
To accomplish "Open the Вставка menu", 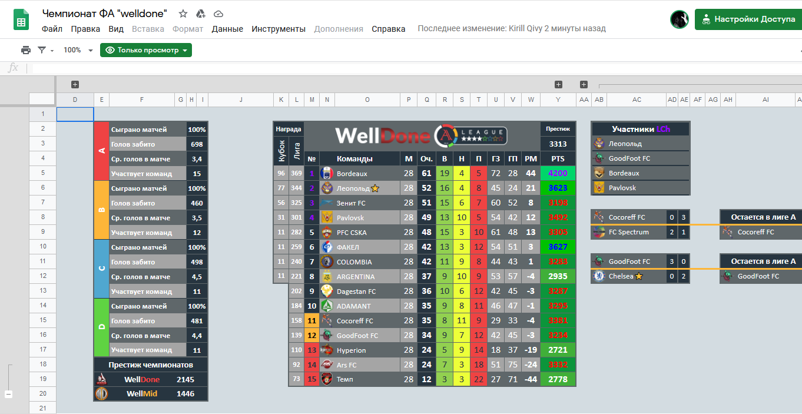I will coord(148,29).
